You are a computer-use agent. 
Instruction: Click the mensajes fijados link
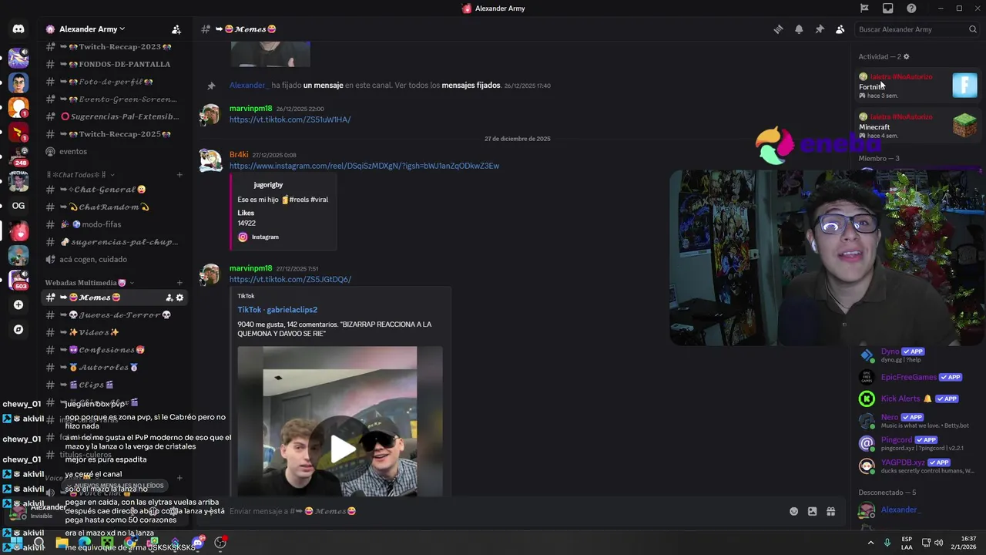(x=471, y=86)
